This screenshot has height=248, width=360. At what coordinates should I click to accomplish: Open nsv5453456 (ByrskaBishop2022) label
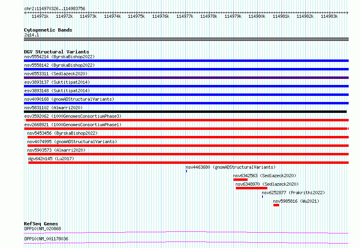62,133
